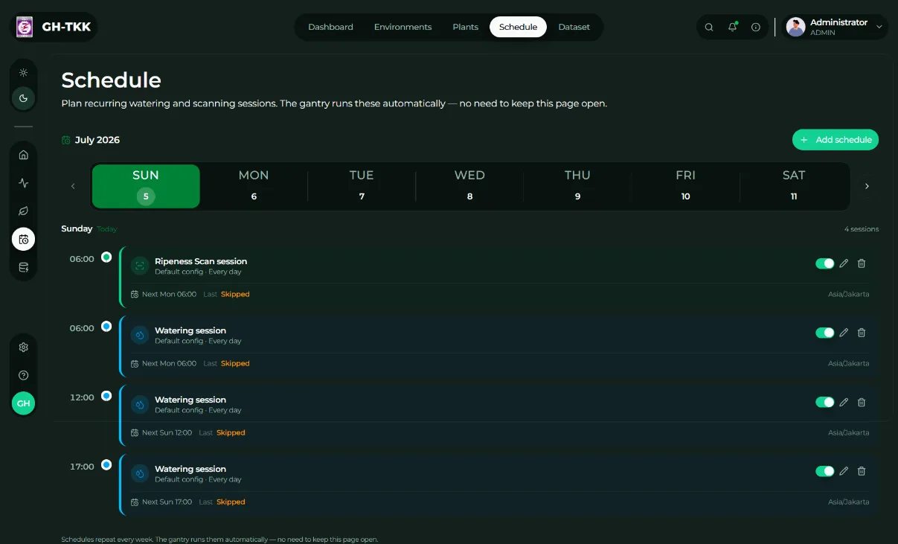The height and width of the screenshot is (544, 898).
Task: Select SUN 5 in the week strip
Action: [x=146, y=186]
